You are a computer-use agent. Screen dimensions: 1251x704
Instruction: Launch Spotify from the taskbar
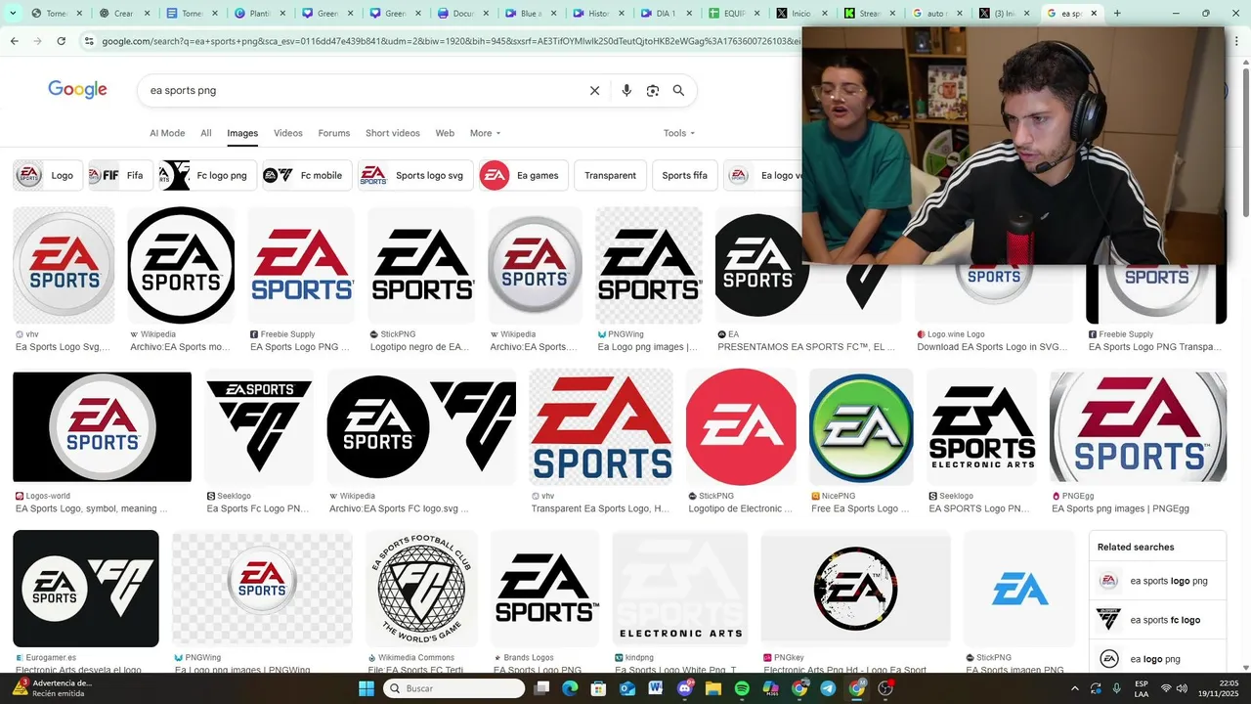[742, 688]
